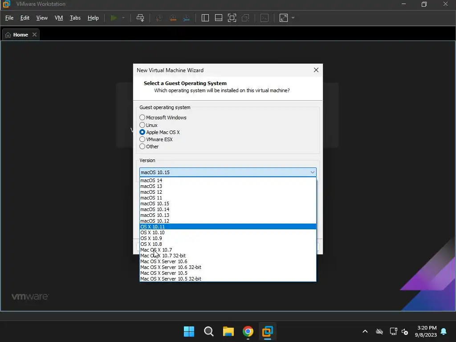This screenshot has width=456, height=342.
Task: Click the Revert to Snapshot toolbar icon
Action: [173, 18]
